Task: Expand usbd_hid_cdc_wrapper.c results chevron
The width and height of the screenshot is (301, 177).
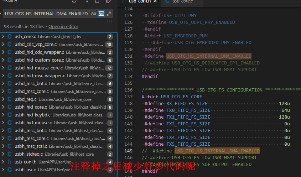Action: (x=3, y=52)
